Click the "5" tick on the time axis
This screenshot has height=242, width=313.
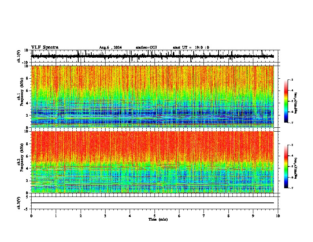coord(155,216)
